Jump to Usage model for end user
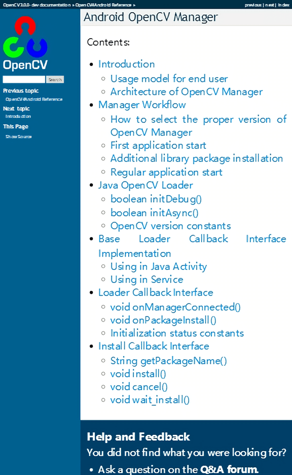Image resolution: width=292 pixels, height=475 pixels. point(169,79)
